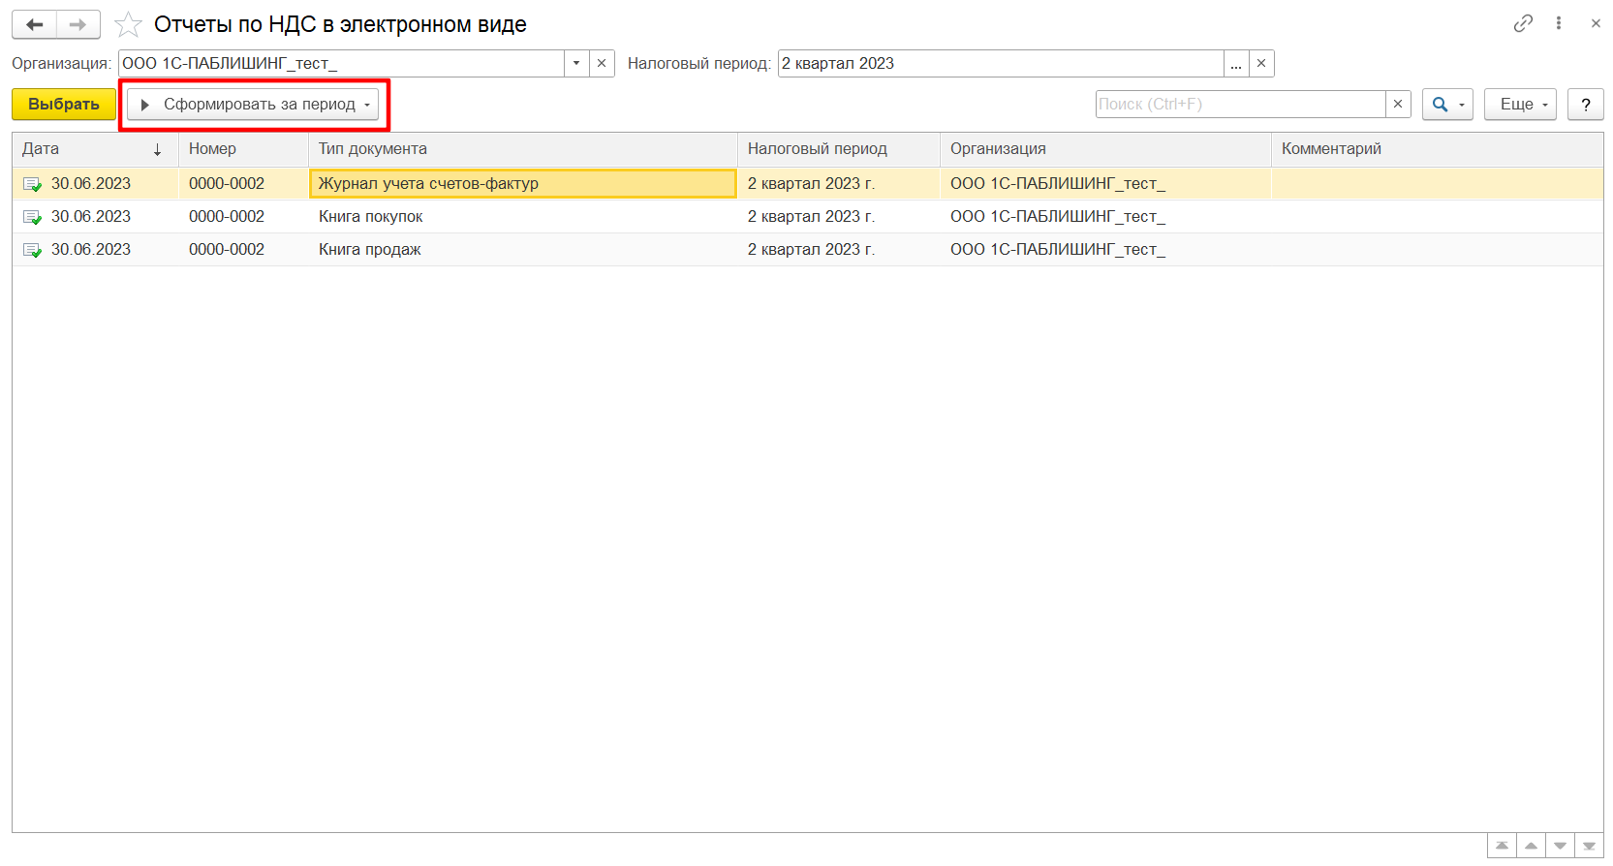Expand the magnifier search options dropdown

point(1461,105)
